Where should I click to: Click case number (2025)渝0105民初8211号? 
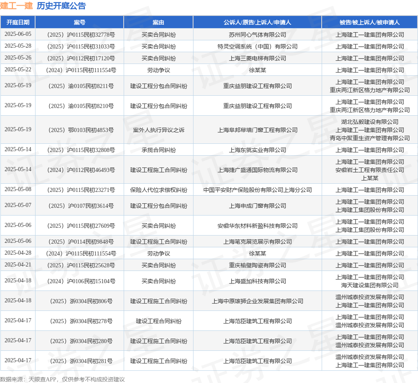pos(81,86)
